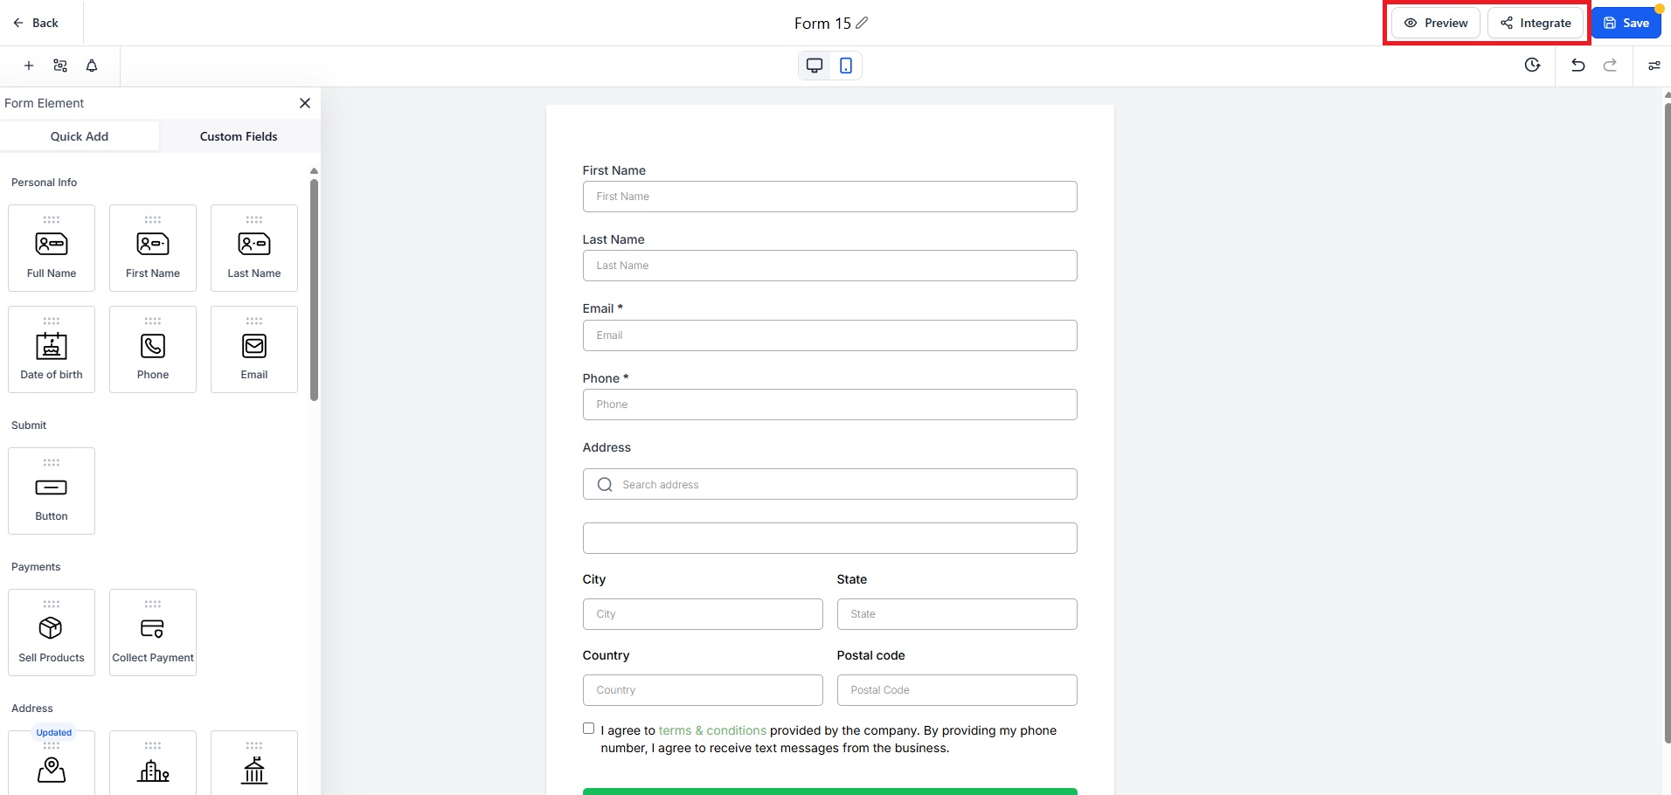The width and height of the screenshot is (1671, 795).
Task: Switch to mobile preview mode
Action: point(846,66)
